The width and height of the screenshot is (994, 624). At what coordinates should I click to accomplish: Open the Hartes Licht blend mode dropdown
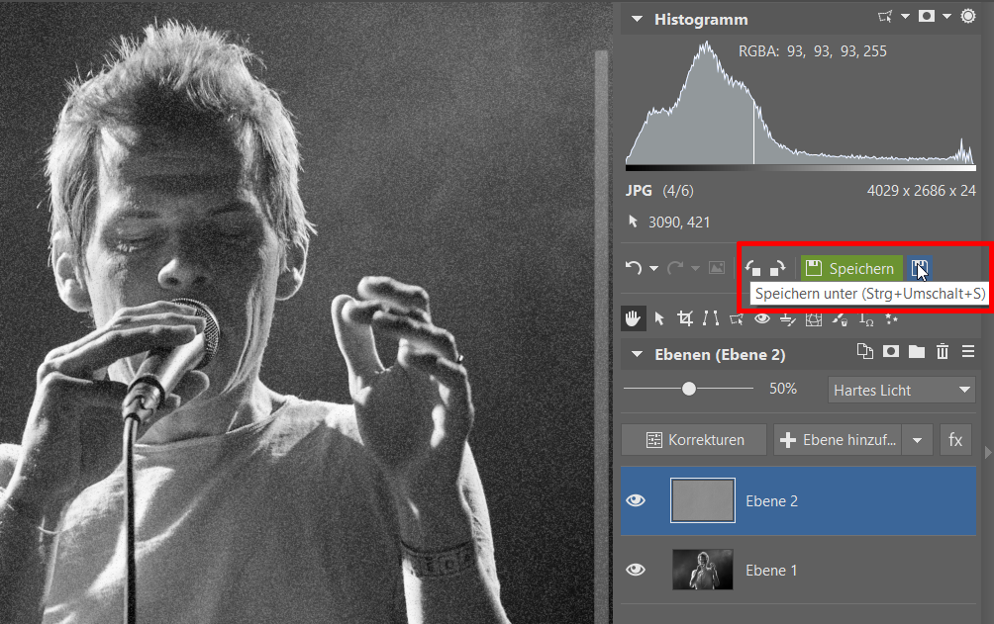click(902, 390)
